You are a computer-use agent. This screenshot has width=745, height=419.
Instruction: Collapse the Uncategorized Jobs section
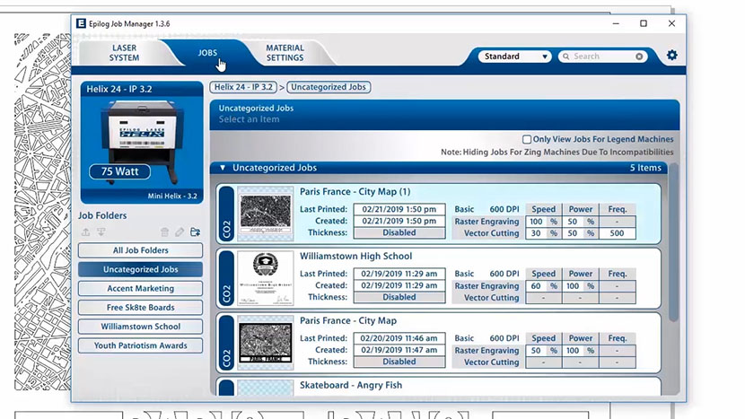point(223,168)
